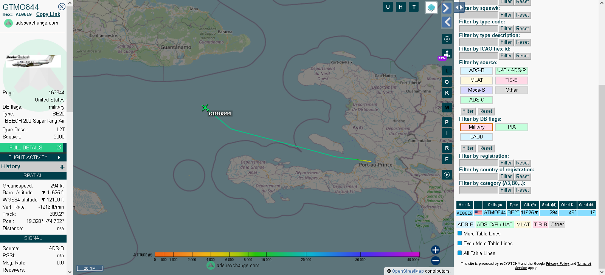The image size is (605, 275).
Task: Select the AE06E9 table row
Action: (526, 213)
